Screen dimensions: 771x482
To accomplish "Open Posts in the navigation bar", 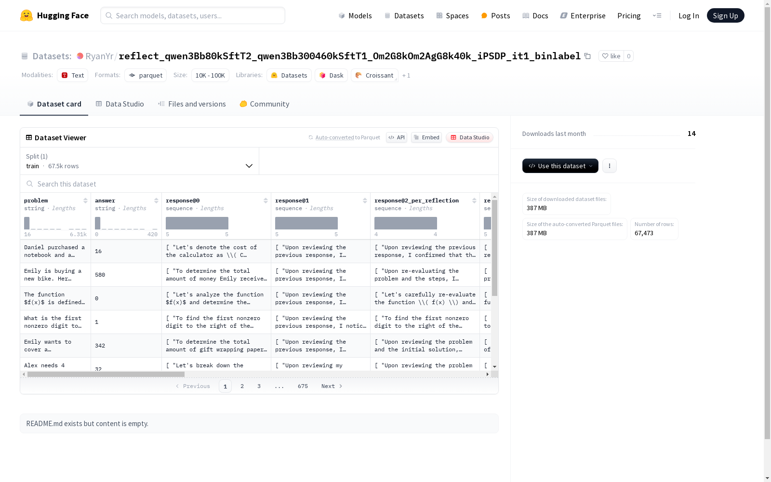I will click(x=495, y=15).
